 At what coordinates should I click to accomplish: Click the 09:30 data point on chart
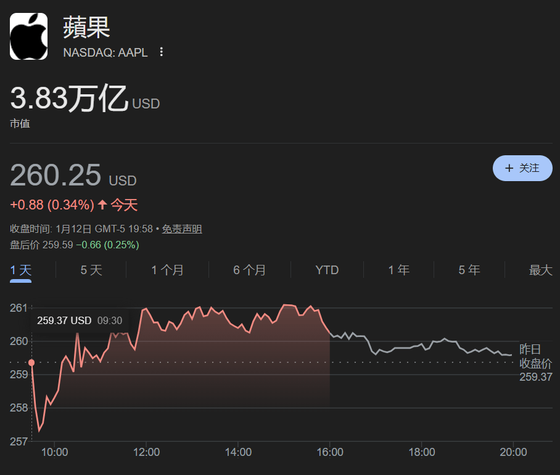point(31,363)
